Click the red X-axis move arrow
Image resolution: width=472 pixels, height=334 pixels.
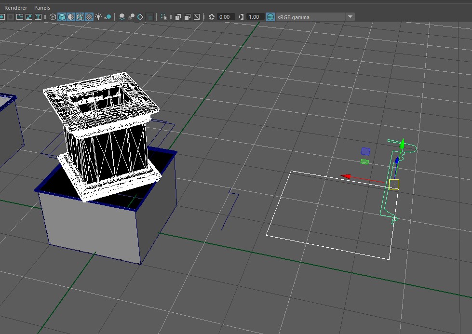[x=345, y=176]
